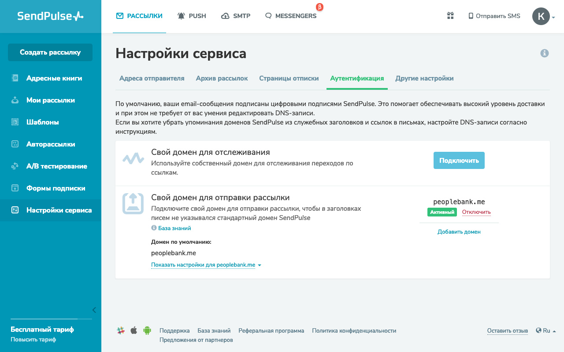Switch to Адреса отправителя tab
The height and width of the screenshot is (352, 564).
tap(152, 78)
